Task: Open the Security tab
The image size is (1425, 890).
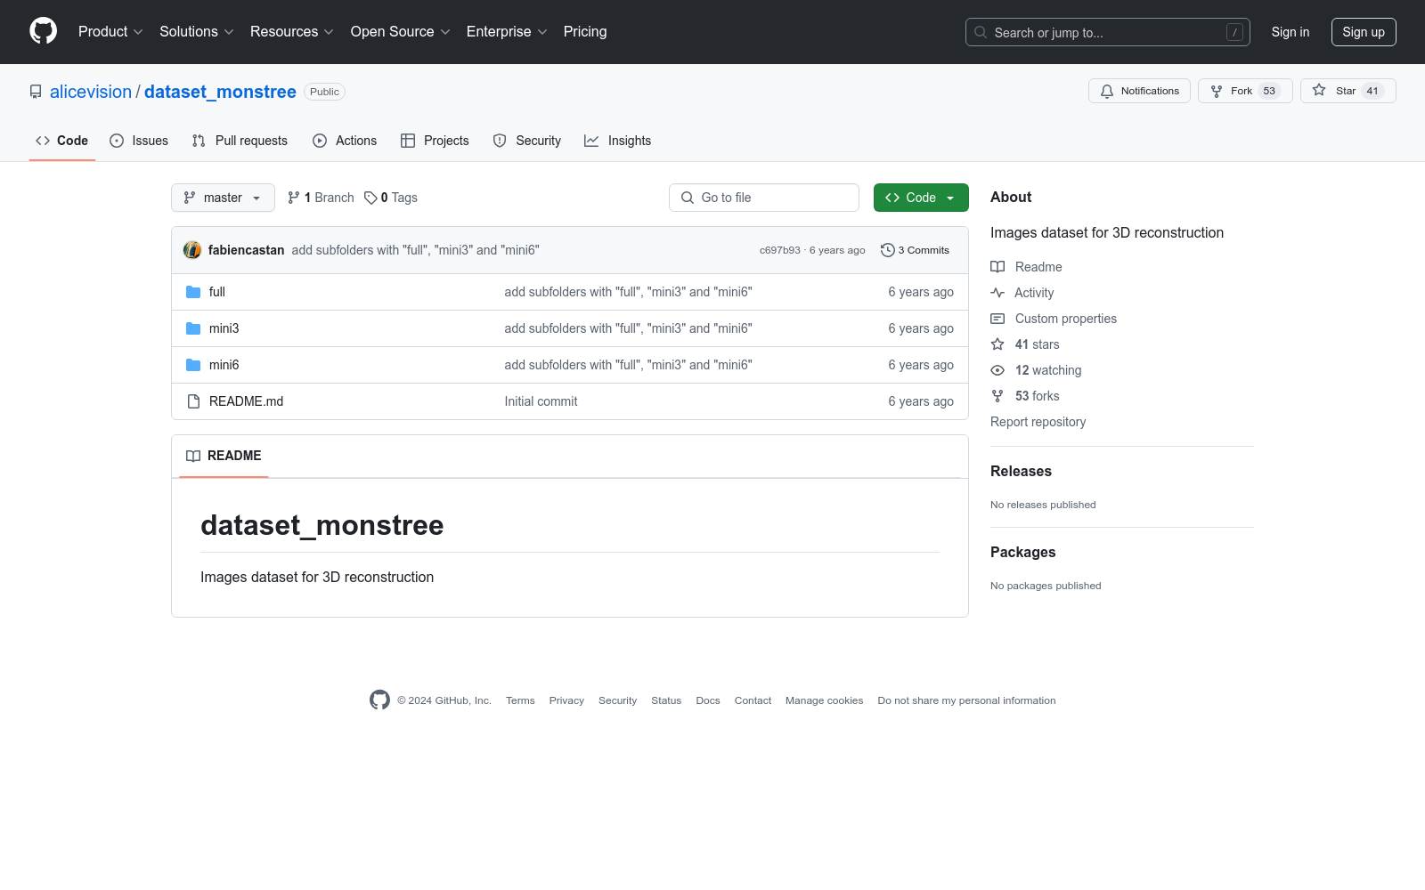Action: tap(527, 141)
